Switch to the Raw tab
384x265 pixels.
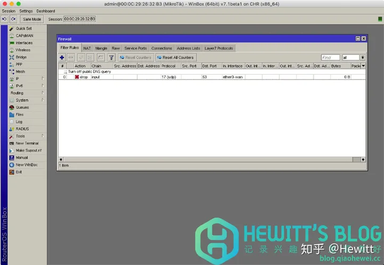[116, 48]
